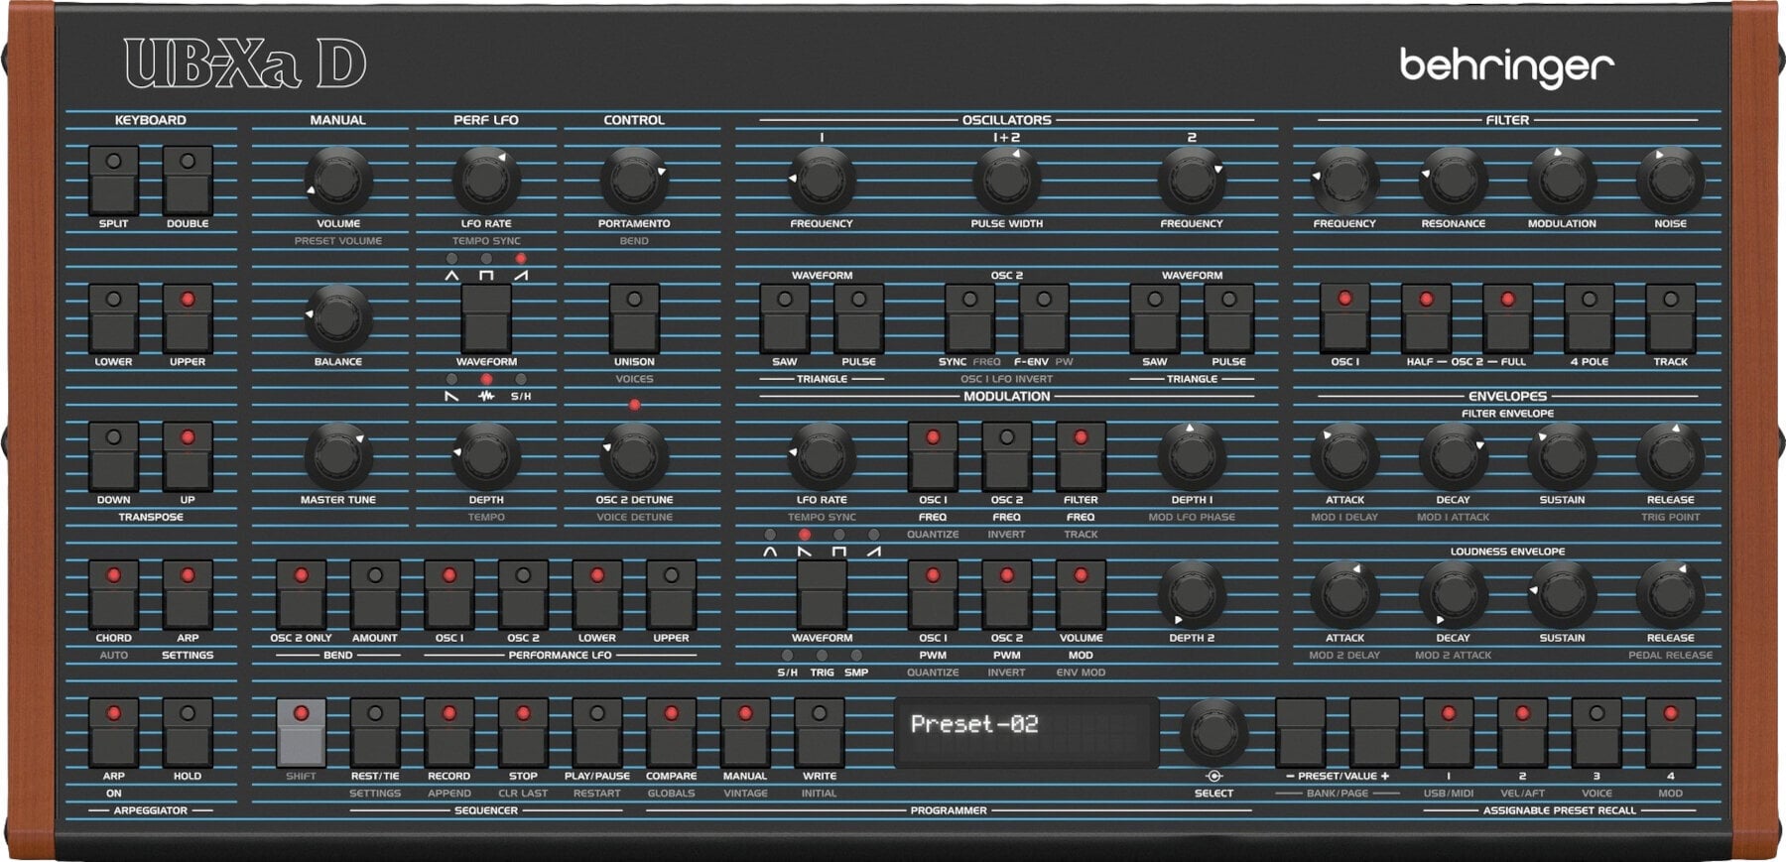
Task: Click the manual VOLUME knob
Action: [x=338, y=181]
